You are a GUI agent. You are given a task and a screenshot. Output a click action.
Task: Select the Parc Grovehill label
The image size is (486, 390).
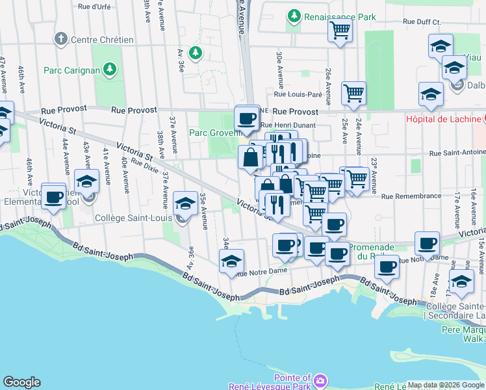(x=217, y=133)
